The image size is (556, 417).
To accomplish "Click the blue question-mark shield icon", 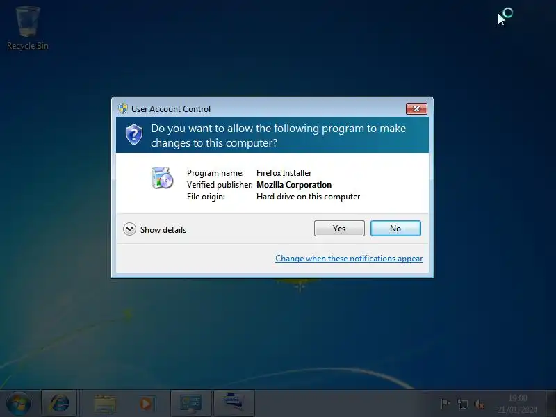I will [134, 134].
